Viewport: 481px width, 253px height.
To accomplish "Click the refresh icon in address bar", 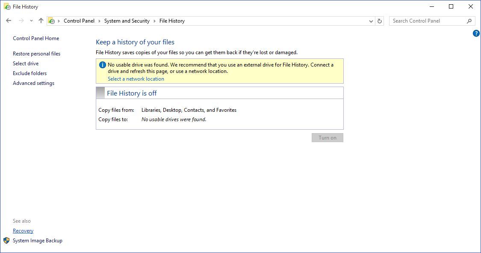I will [x=380, y=20].
